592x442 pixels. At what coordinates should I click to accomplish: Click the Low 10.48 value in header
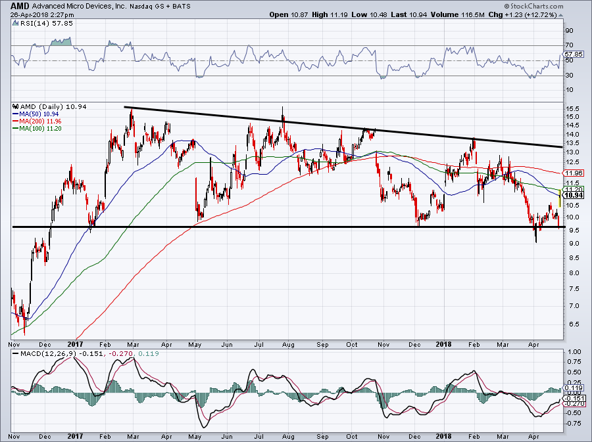coord(369,14)
